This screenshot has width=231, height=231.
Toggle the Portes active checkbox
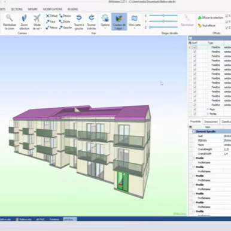(x=194, y=114)
